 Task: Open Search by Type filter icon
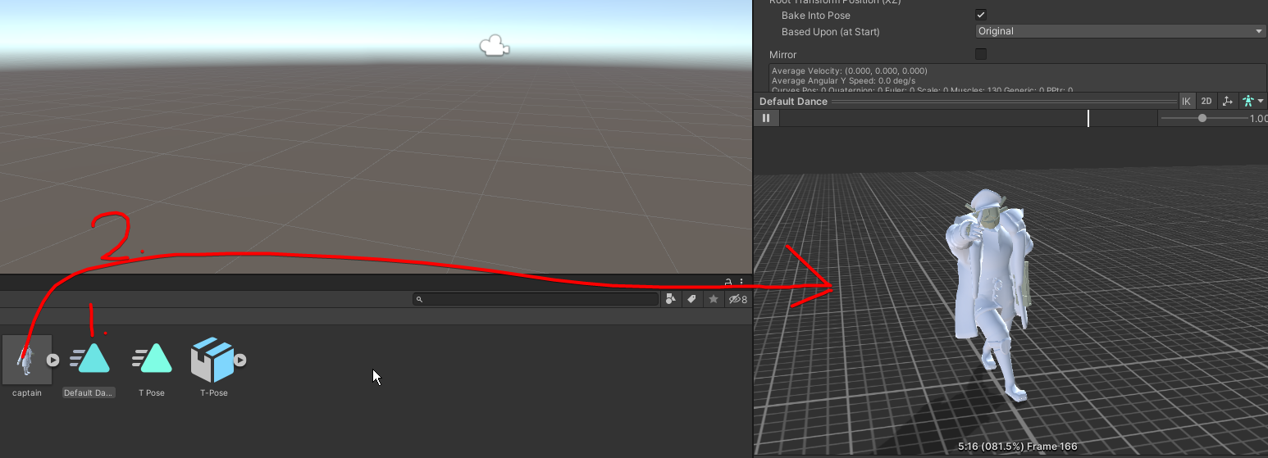pyautogui.click(x=671, y=299)
